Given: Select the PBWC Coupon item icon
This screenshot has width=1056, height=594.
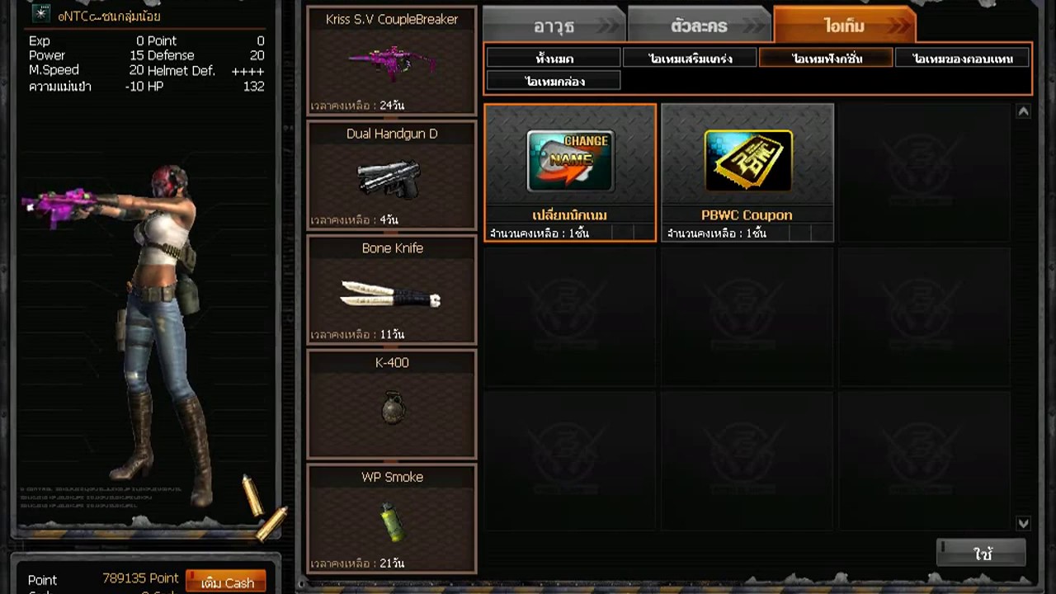Looking at the screenshot, I should click(x=747, y=161).
